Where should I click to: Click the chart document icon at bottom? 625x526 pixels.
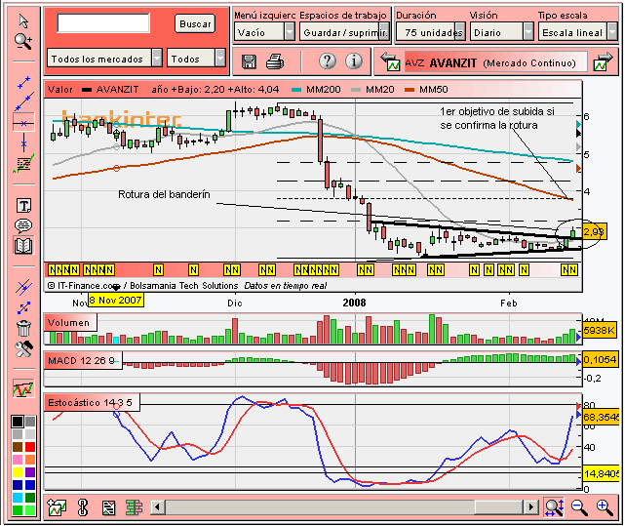click(108, 507)
